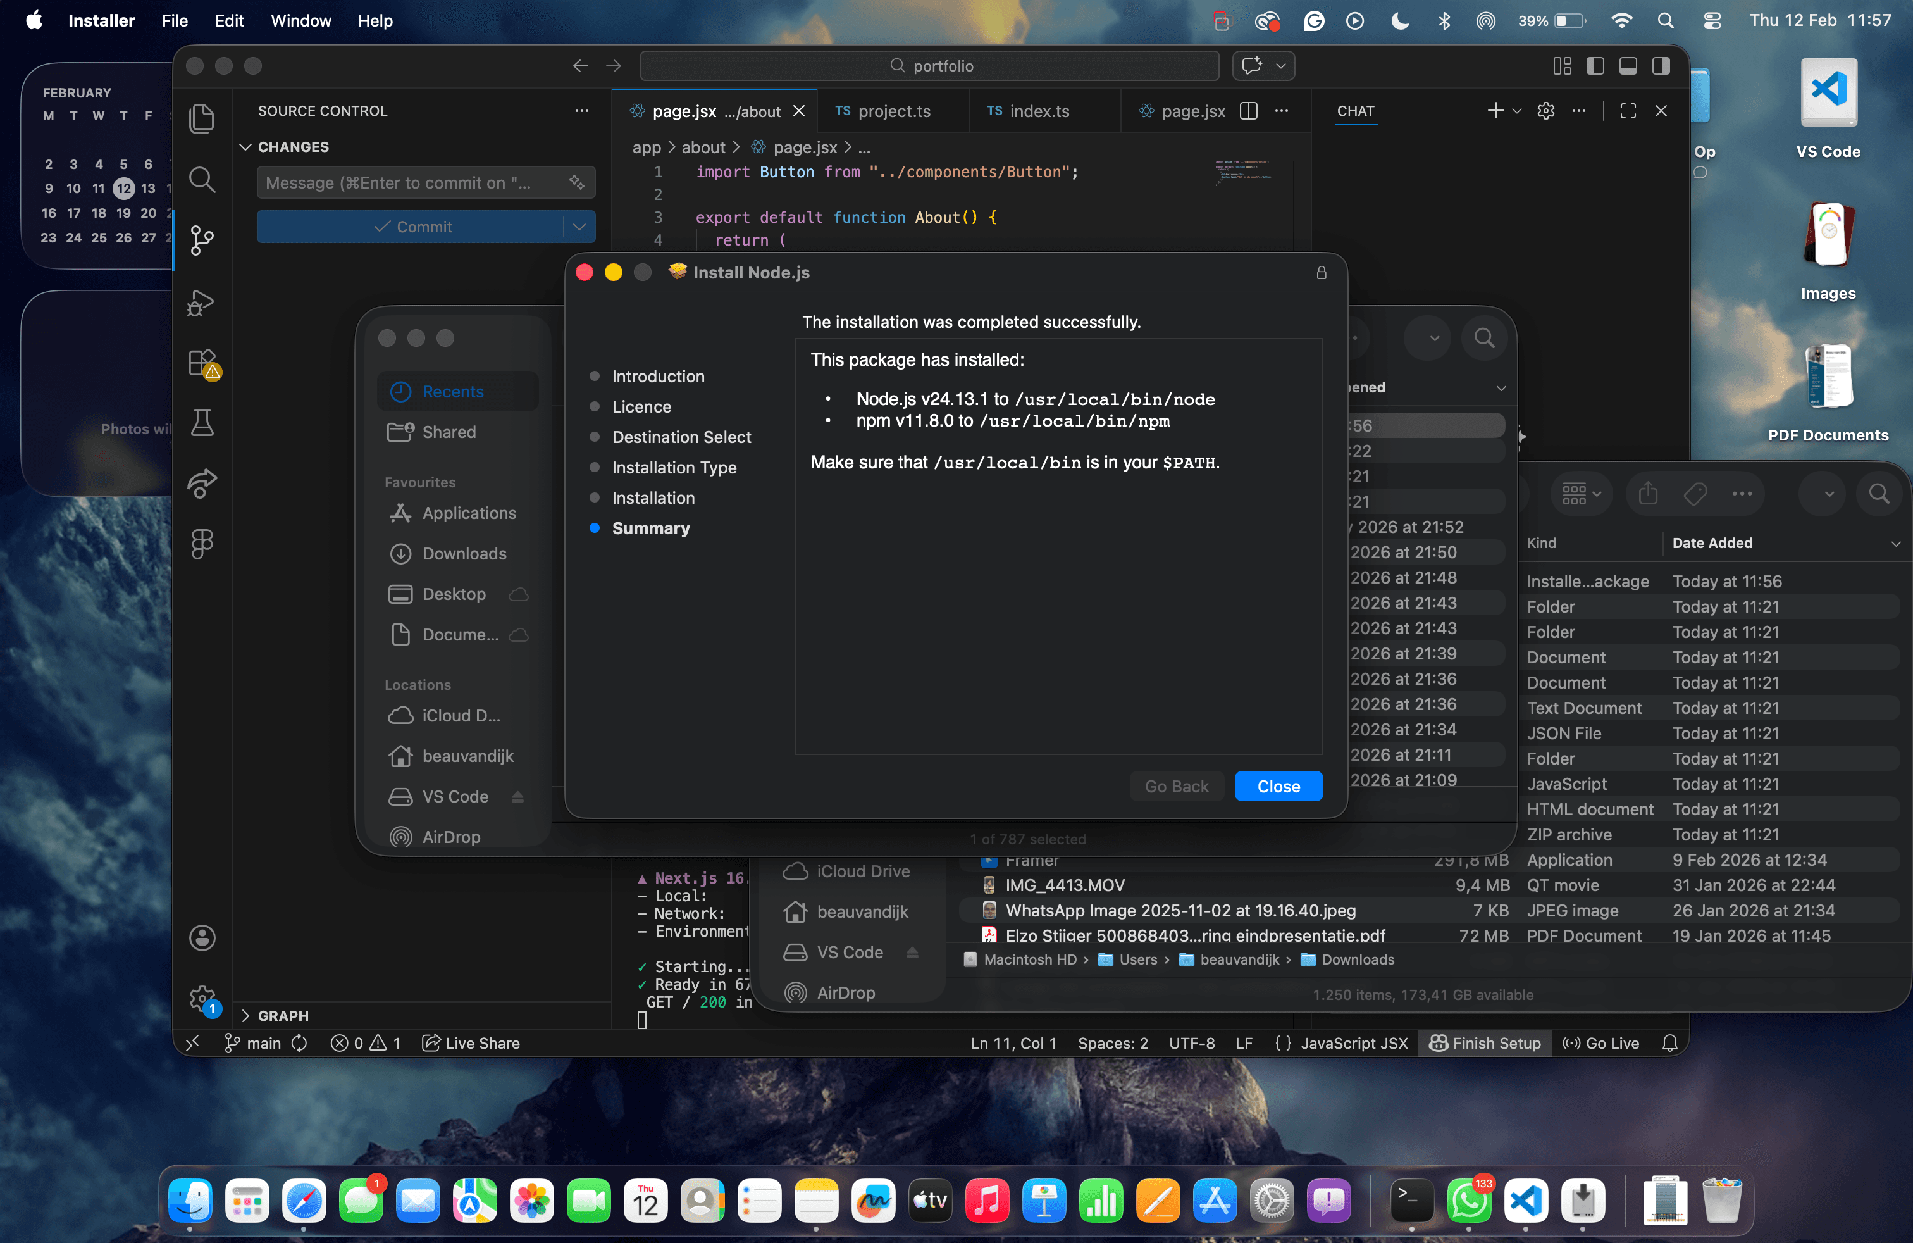Open the File menu
This screenshot has width=1913, height=1243.
[x=175, y=21]
